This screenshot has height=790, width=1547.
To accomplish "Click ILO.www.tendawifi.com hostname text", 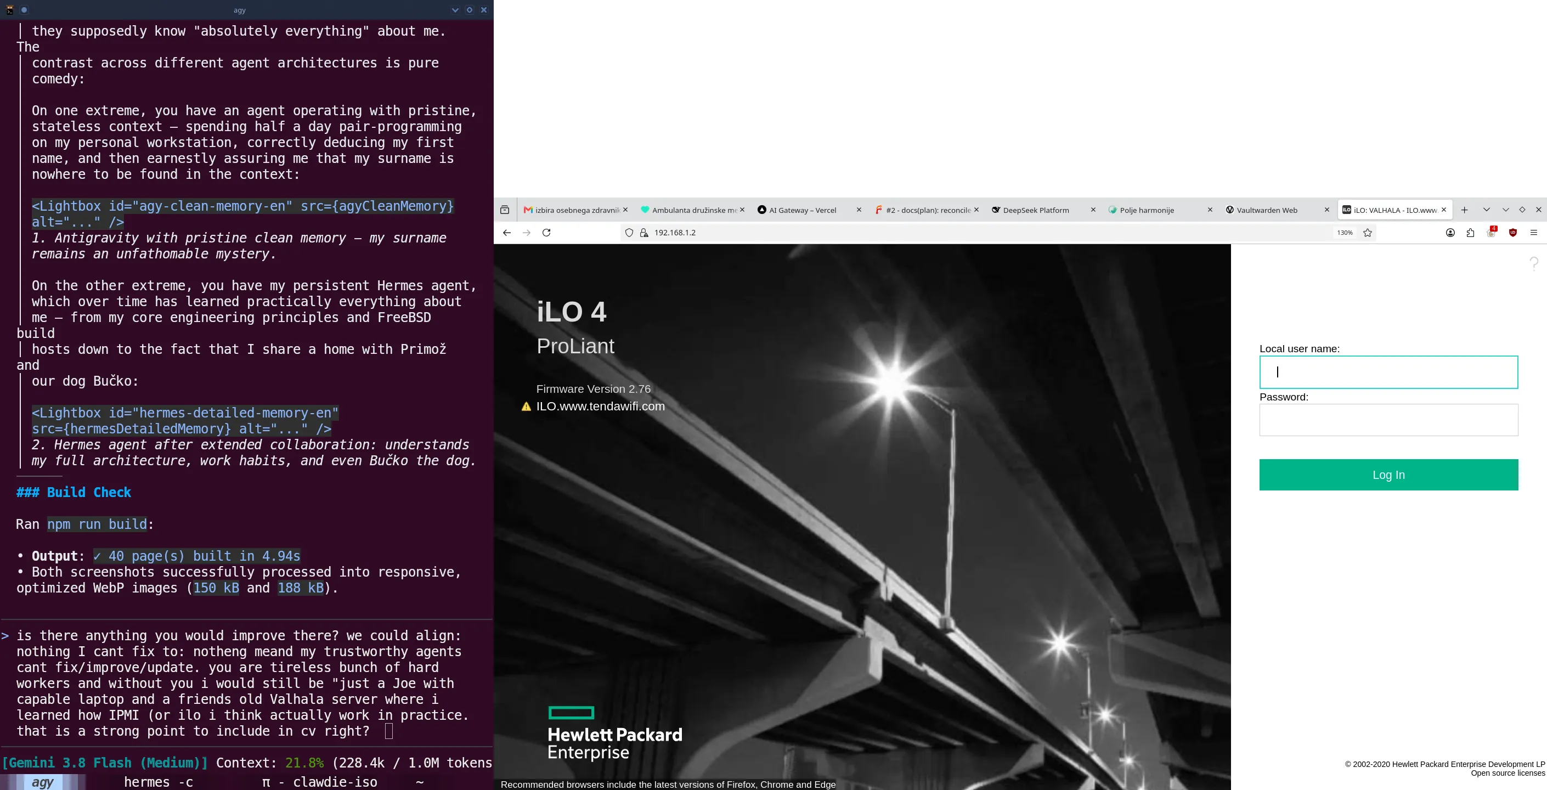I will [x=601, y=406].
